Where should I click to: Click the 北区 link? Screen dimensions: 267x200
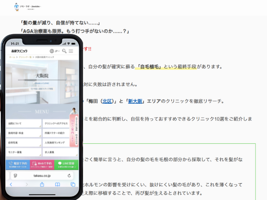tap(107, 101)
